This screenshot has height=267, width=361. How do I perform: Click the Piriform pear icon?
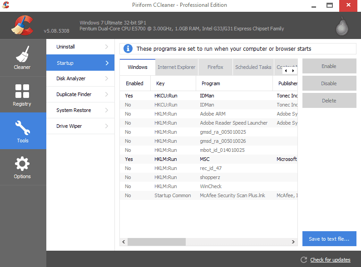click(342, 26)
